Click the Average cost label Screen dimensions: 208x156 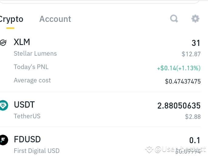pos(32,80)
